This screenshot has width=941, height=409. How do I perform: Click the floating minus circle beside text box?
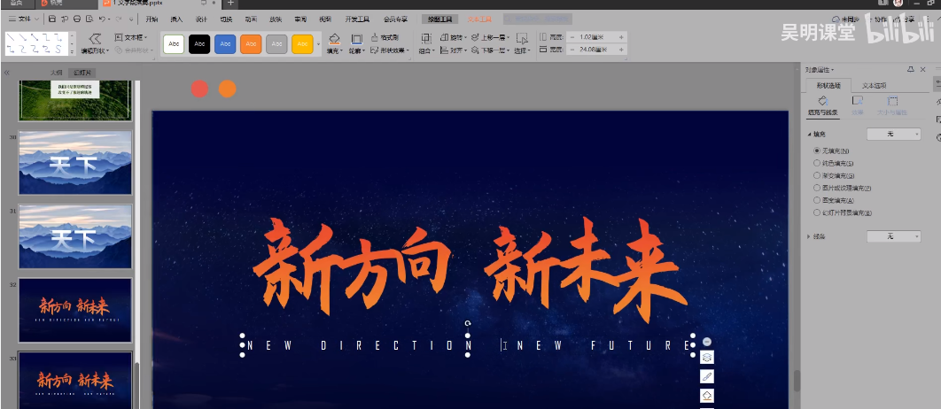[x=707, y=342]
